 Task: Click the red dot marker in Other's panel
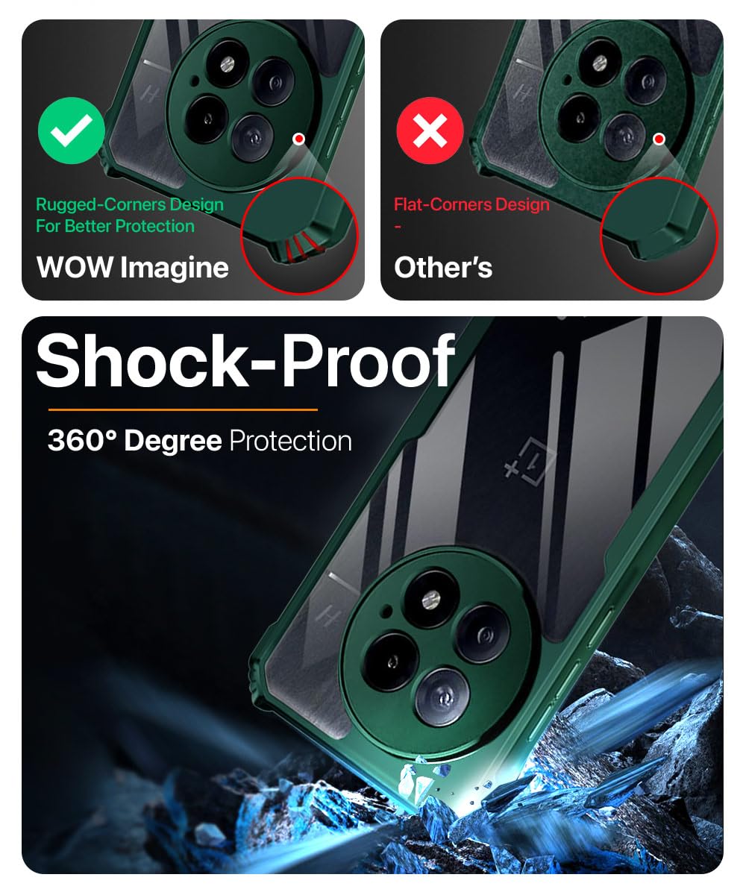pos(659,139)
